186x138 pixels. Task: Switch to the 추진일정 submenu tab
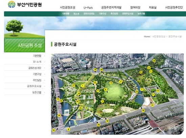coord(114,13)
